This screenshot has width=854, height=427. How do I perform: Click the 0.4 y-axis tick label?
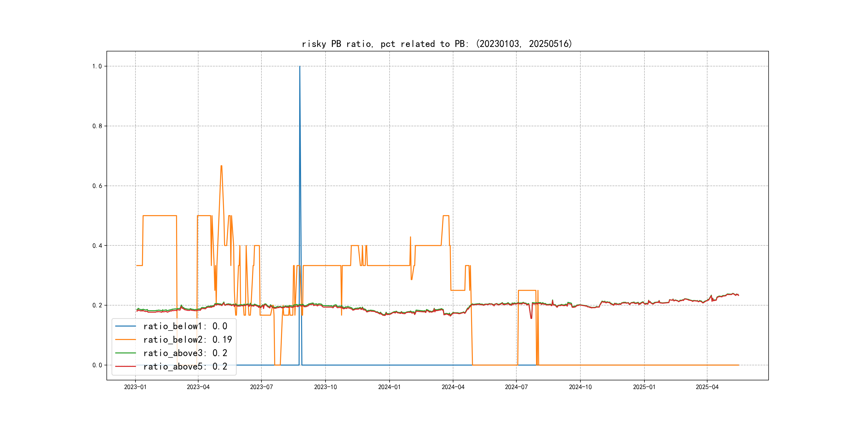[97, 246]
